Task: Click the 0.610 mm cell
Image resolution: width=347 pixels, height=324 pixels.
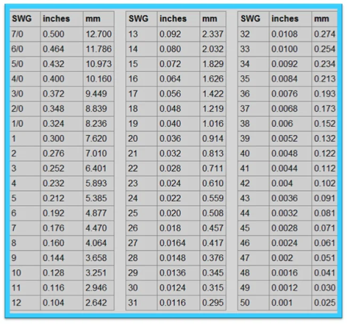Action: point(213,184)
